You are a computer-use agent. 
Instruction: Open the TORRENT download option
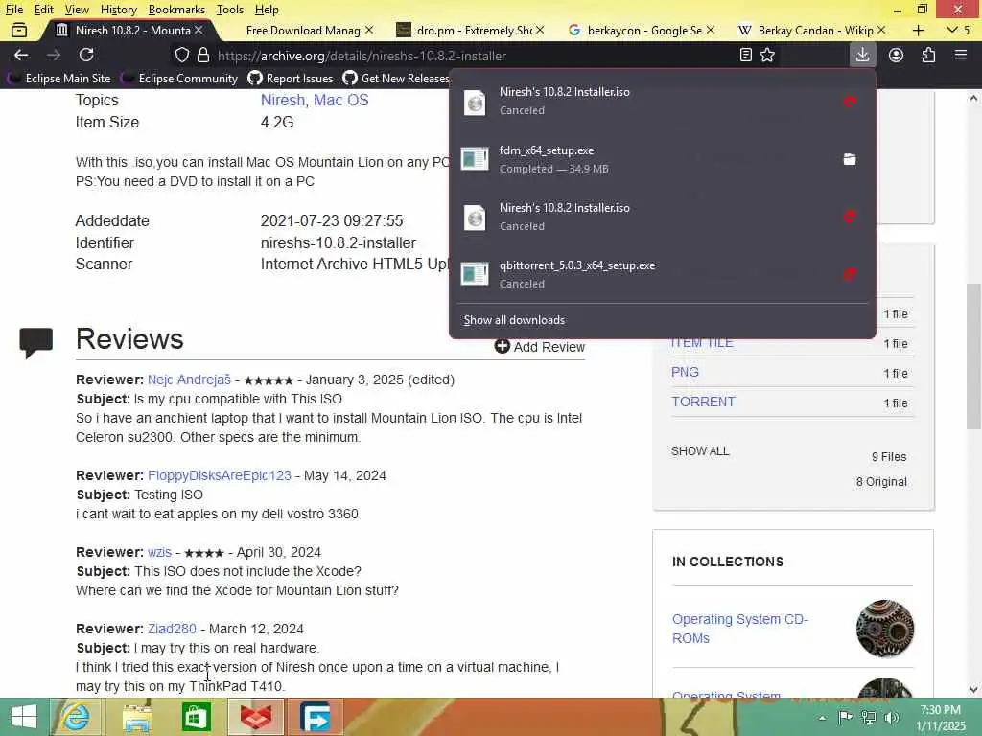(703, 402)
